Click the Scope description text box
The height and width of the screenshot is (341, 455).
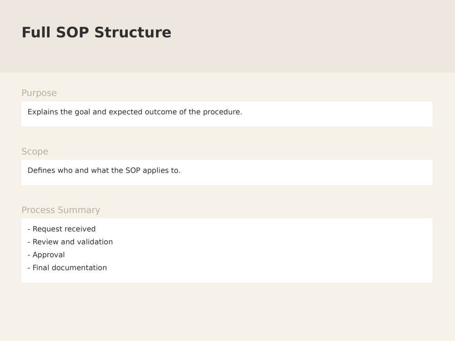227,172
